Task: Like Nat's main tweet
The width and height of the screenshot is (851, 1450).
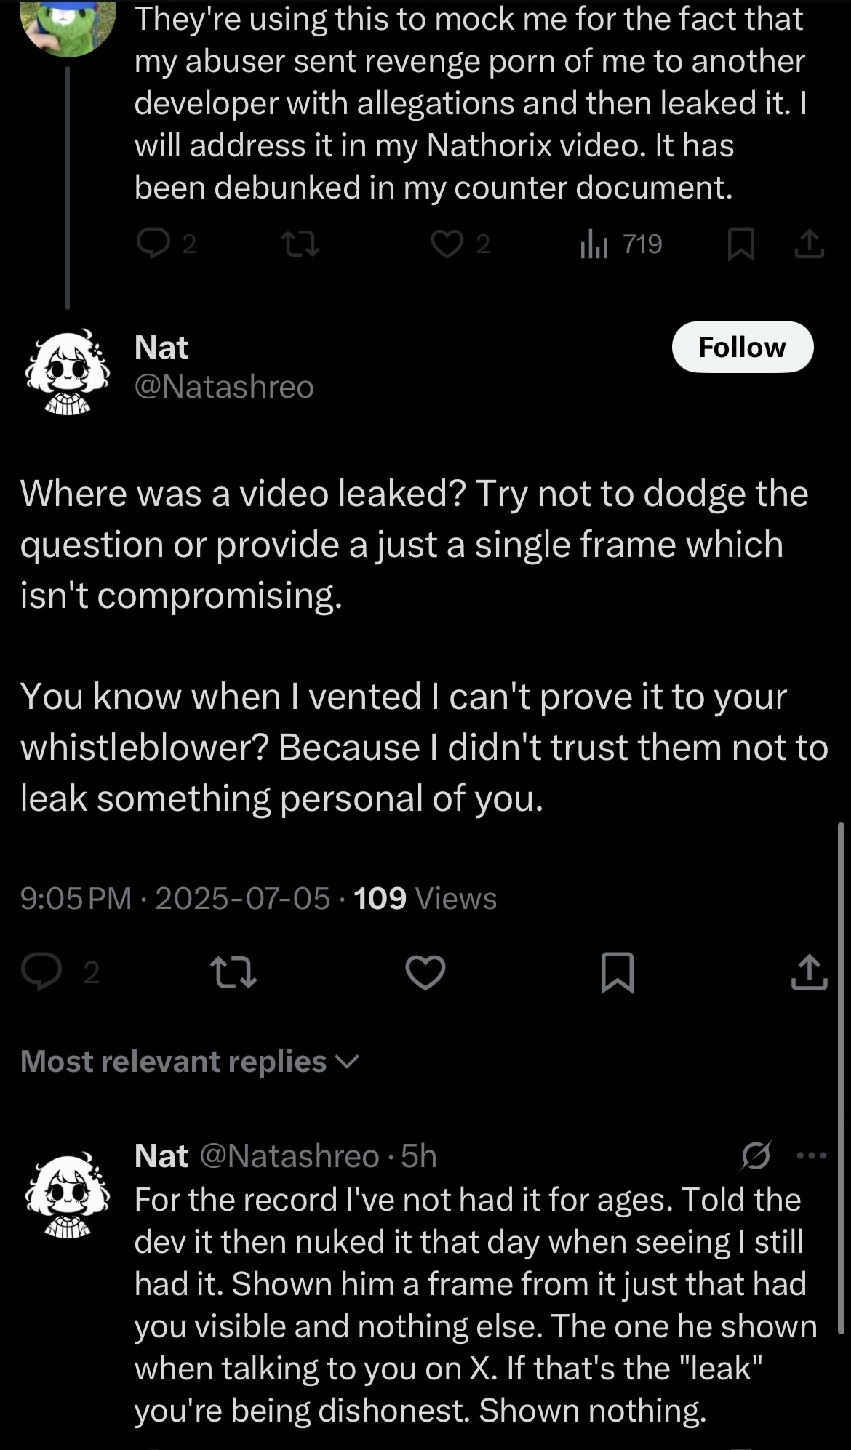Action: (x=425, y=972)
